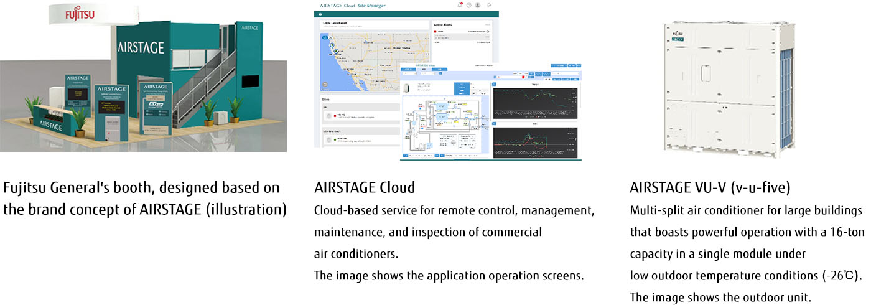871x305 pixels.
Task: Open the settings gear in Site Manager header
Action: tap(468, 5)
